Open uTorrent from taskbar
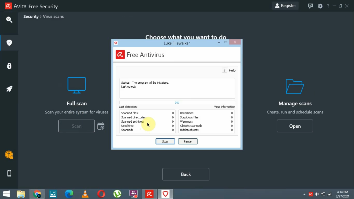The height and width of the screenshot is (199, 354). click(x=117, y=194)
